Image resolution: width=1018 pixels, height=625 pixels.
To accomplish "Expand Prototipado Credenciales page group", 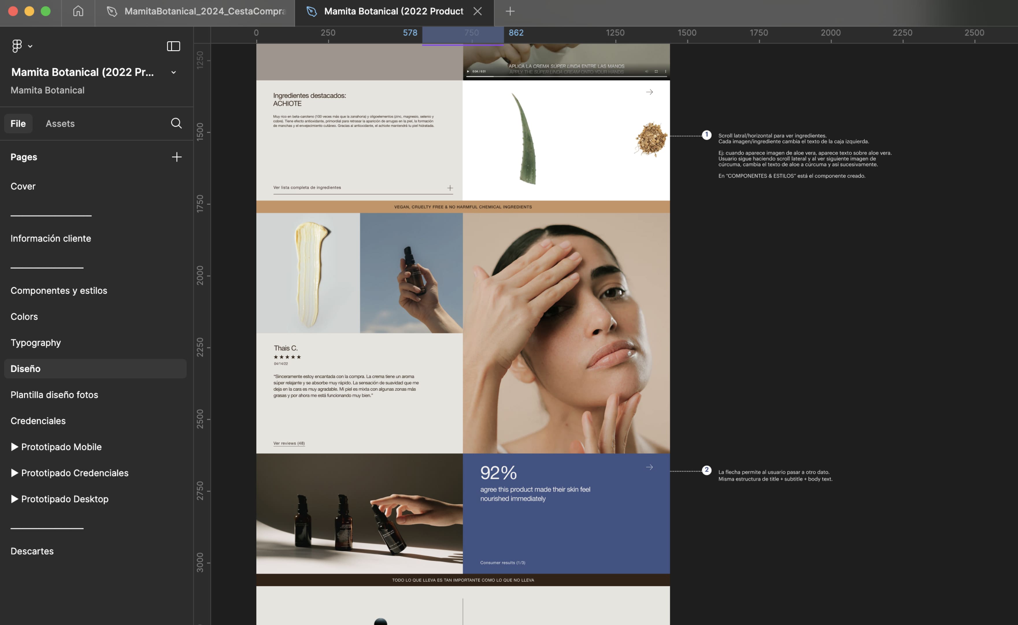I will pyautogui.click(x=14, y=473).
